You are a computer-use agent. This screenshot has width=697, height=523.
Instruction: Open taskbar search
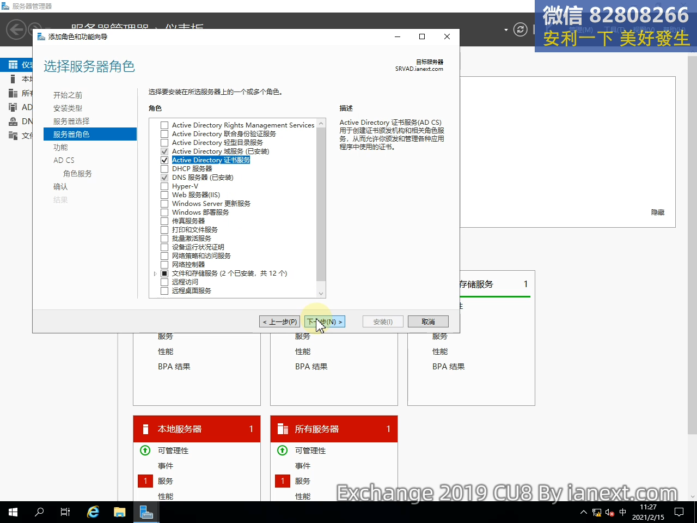point(39,512)
